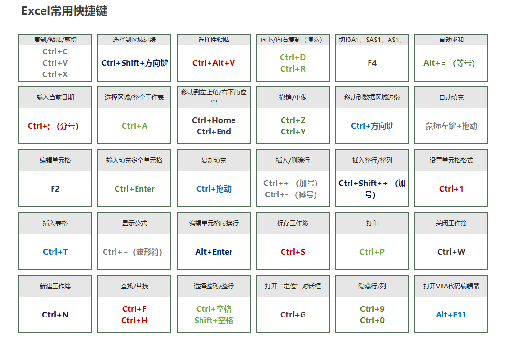Image resolution: width=516 pixels, height=348 pixels.
Task: Select the 'Ctrl+Y' redo shortcut
Action: (x=293, y=132)
